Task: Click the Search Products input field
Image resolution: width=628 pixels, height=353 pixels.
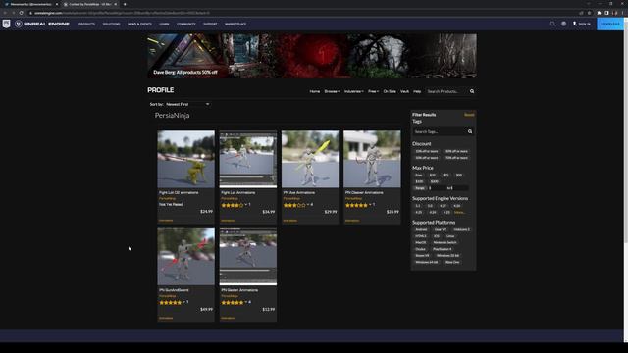Action: tap(446, 91)
